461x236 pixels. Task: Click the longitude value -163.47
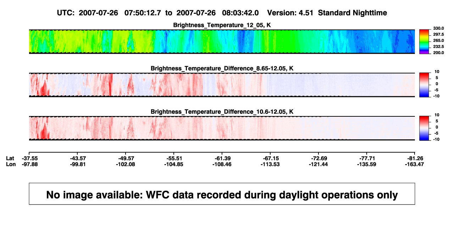(415, 164)
